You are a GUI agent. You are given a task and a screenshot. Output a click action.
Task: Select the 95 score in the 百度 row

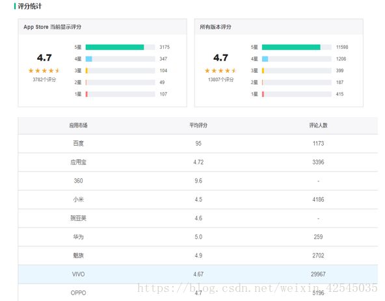(x=198, y=144)
